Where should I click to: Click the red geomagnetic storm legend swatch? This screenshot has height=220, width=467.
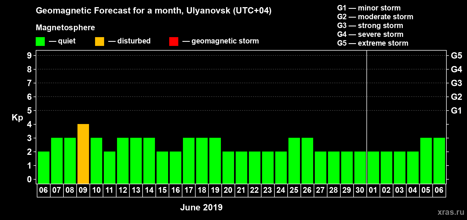click(x=174, y=42)
